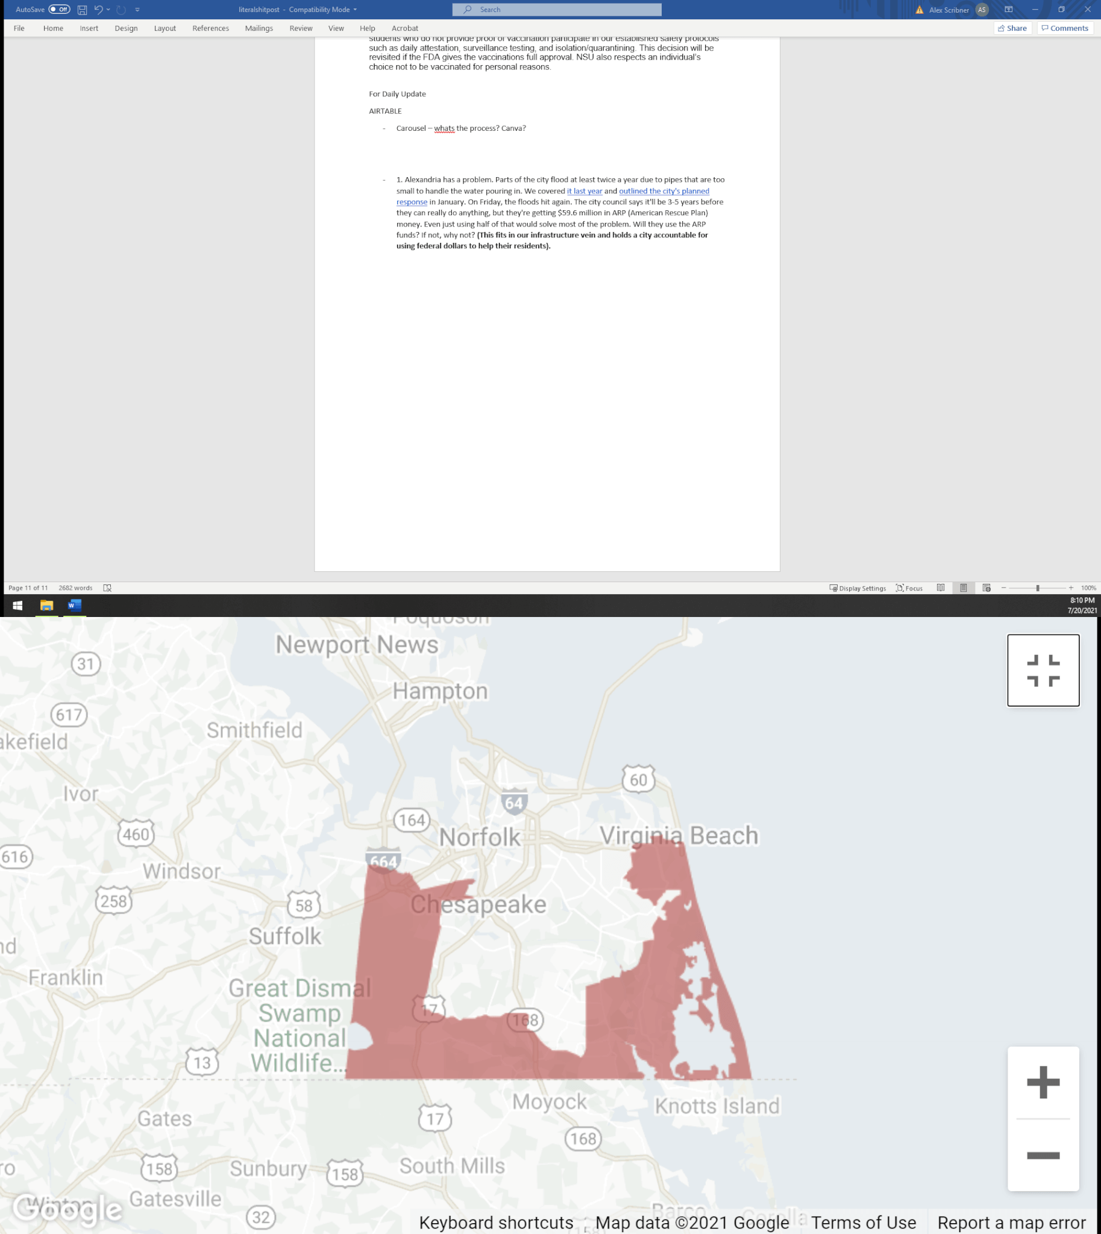This screenshot has height=1234, width=1101.
Task: Toggle the AutoSave switch
Action: (x=59, y=10)
